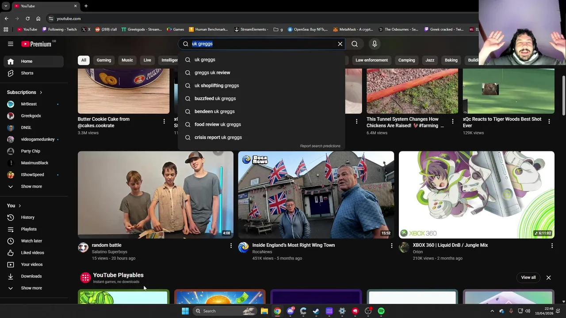Screen dimensions: 566x318
Task: Click the Windows taskbar Search box
Action: (x=225, y=311)
